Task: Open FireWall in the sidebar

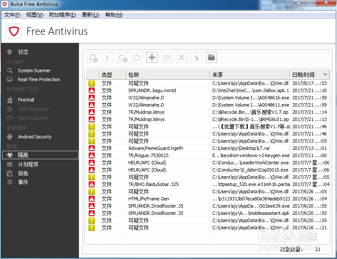Action: coord(26,100)
